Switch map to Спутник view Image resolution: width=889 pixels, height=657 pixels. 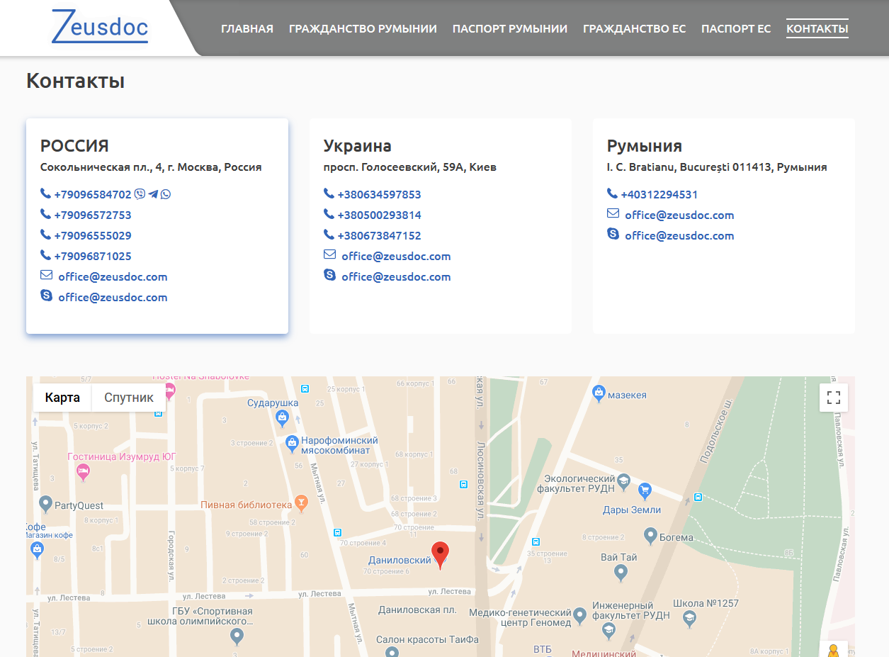[x=129, y=398]
